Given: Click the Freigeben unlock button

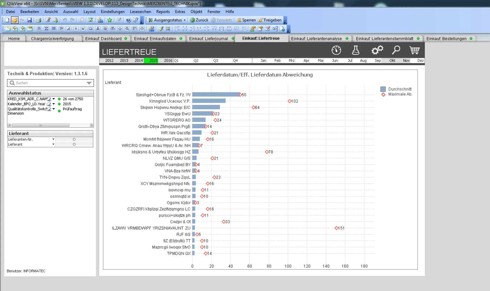Looking at the screenshot, I should coord(270,20).
